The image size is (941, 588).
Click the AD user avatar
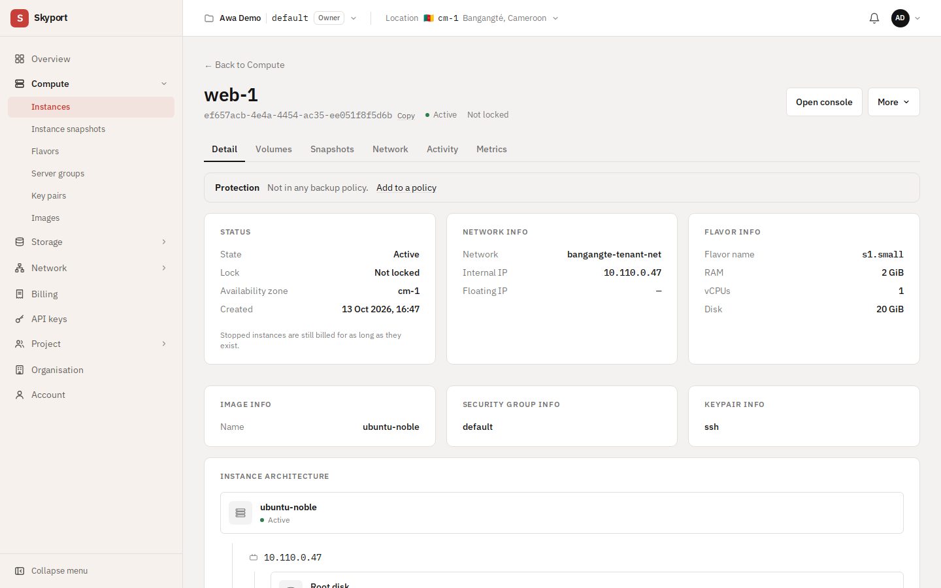pos(900,18)
